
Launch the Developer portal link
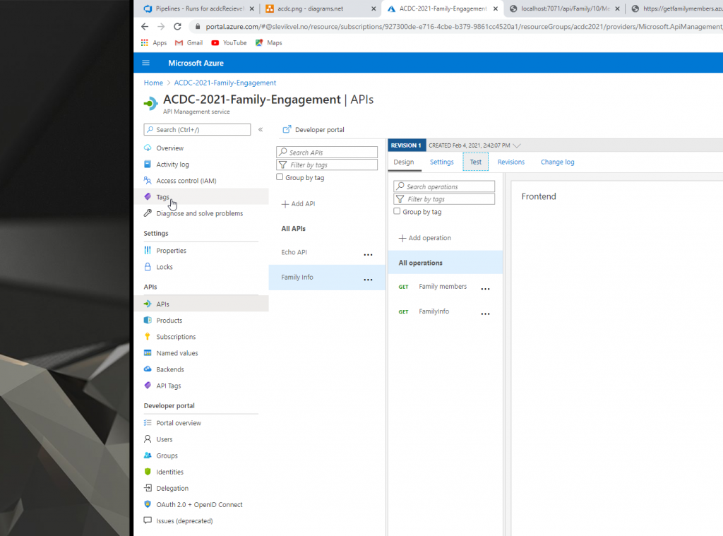click(313, 130)
